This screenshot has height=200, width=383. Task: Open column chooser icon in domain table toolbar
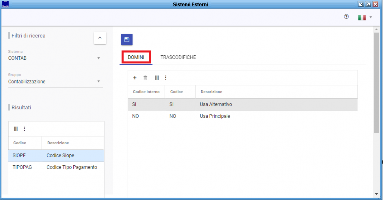pyautogui.click(x=157, y=78)
